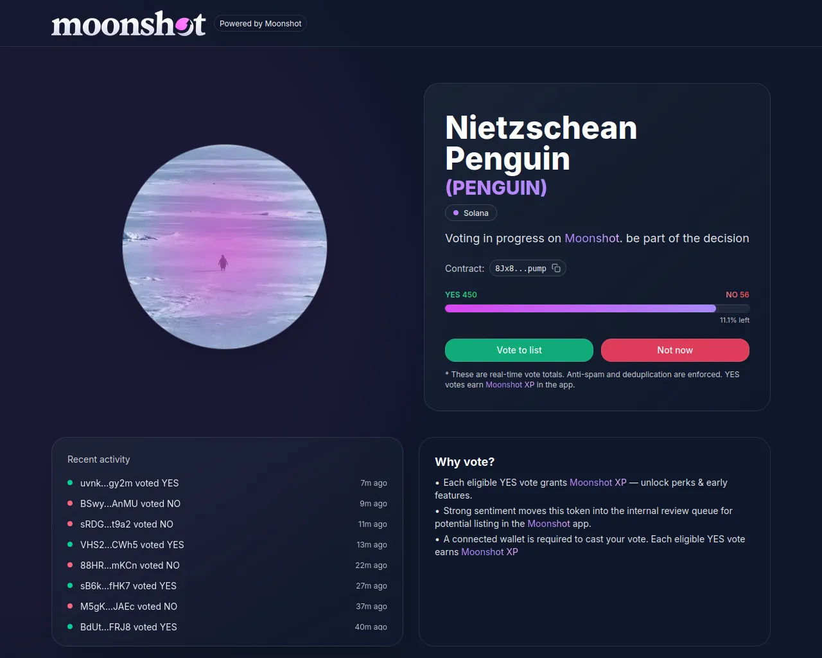This screenshot has width=822, height=658.
Task: Open Moonshot XP link in disclaimer note
Action: click(510, 385)
